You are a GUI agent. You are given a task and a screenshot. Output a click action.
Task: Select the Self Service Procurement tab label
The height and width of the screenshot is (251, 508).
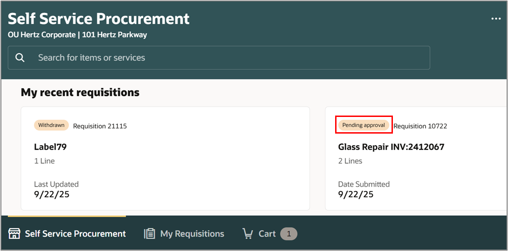75,233
